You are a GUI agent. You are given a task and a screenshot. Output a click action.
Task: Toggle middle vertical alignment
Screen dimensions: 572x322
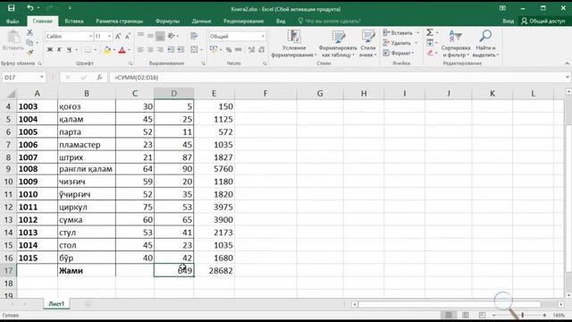[150, 36]
